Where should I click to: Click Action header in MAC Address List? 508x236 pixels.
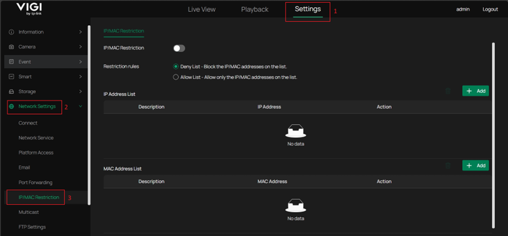tap(384, 182)
